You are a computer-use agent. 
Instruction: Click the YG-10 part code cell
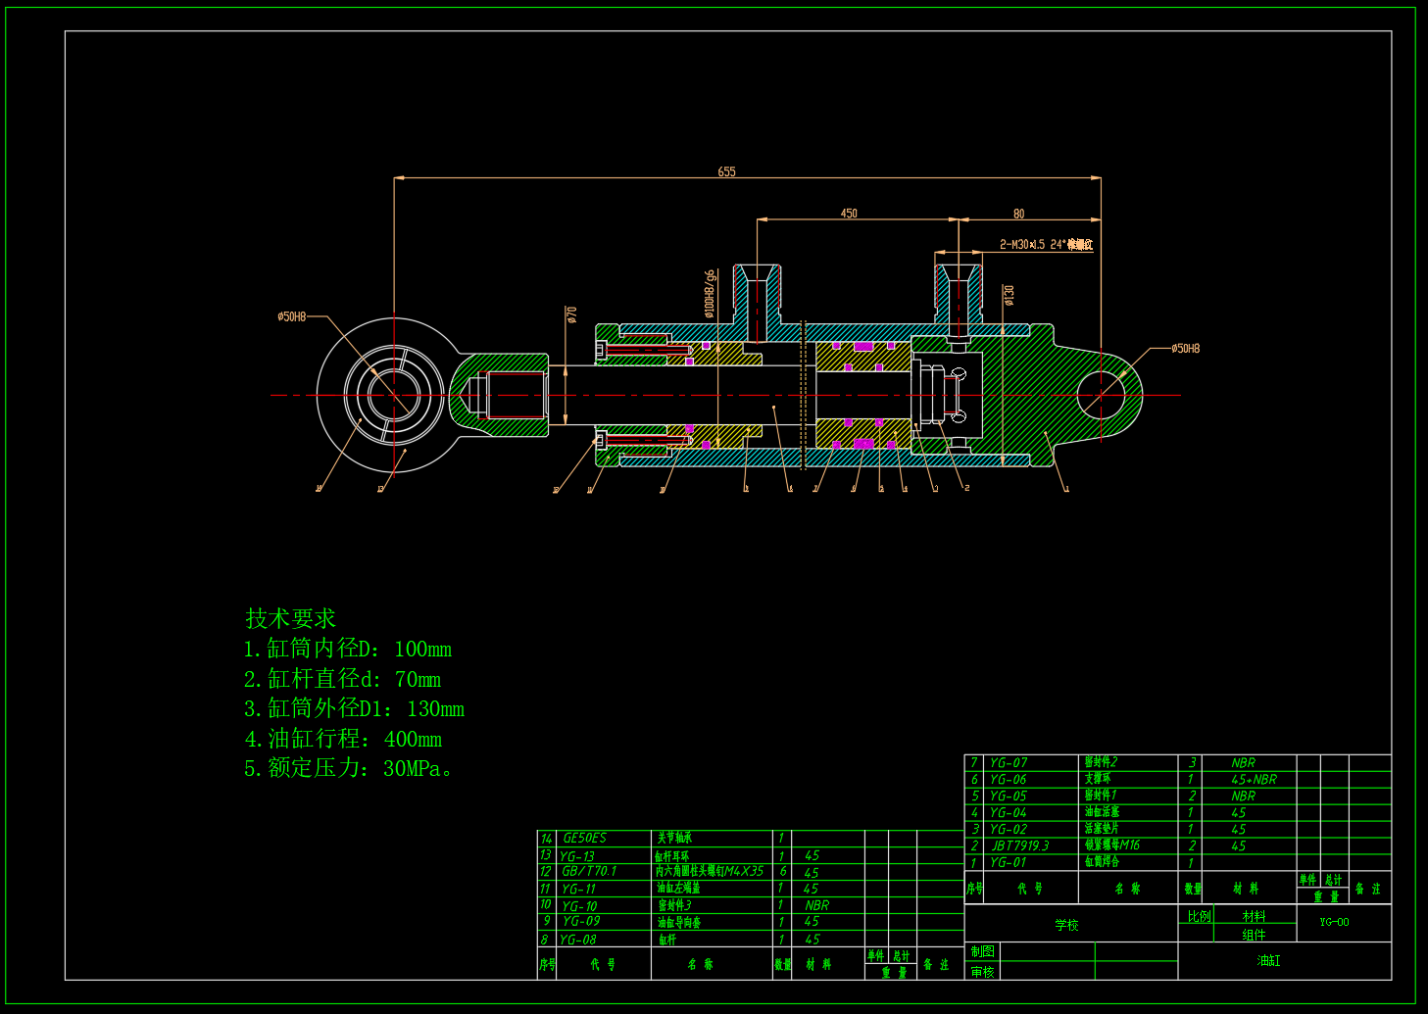pyautogui.click(x=579, y=906)
